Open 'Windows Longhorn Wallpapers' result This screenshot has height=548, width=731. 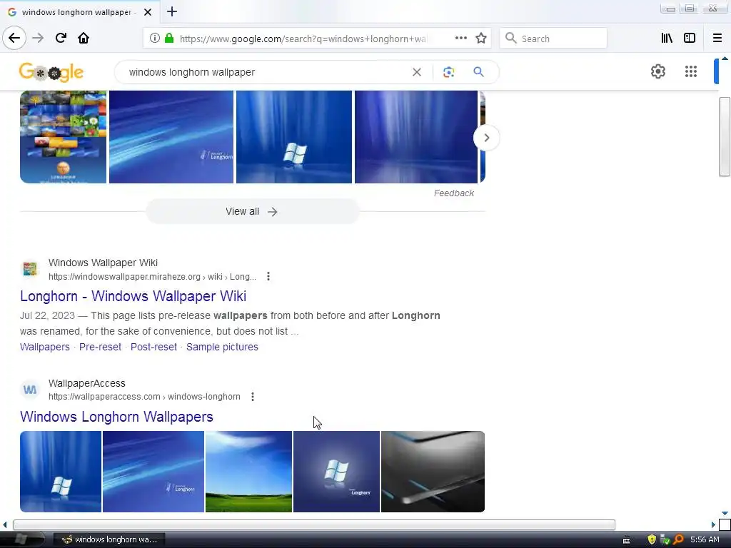tap(116, 417)
